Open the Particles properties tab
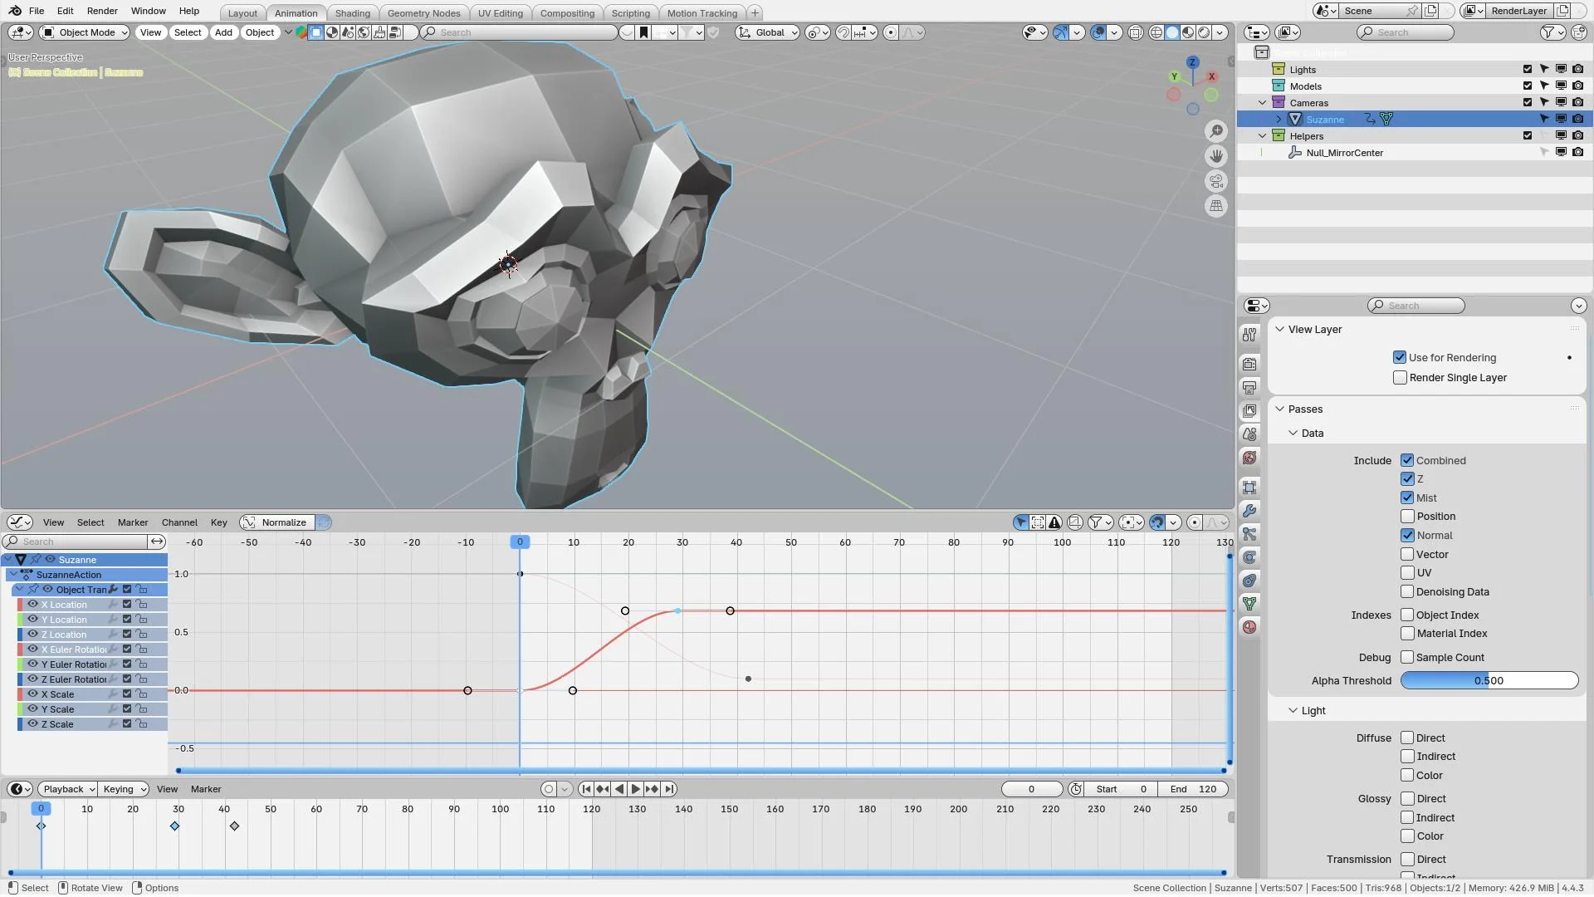This screenshot has height=897, width=1594. [1249, 533]
